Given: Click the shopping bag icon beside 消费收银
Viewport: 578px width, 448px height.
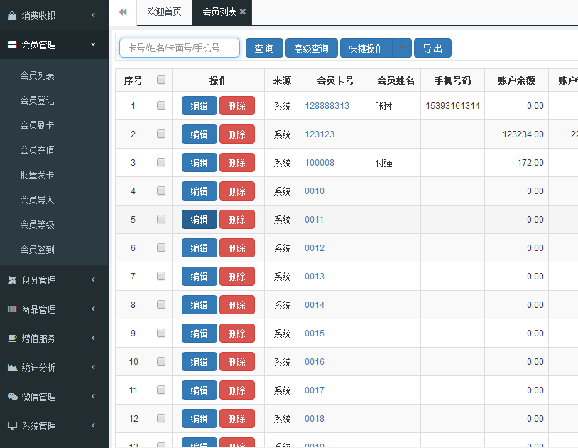Looking at the screenshot, I should pyautogui.click(x=12, y=16).
